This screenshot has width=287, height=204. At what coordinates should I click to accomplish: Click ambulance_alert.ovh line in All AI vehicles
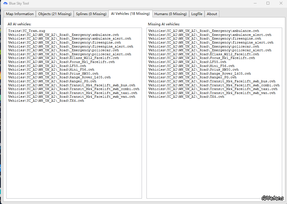[x=70, y=38]
